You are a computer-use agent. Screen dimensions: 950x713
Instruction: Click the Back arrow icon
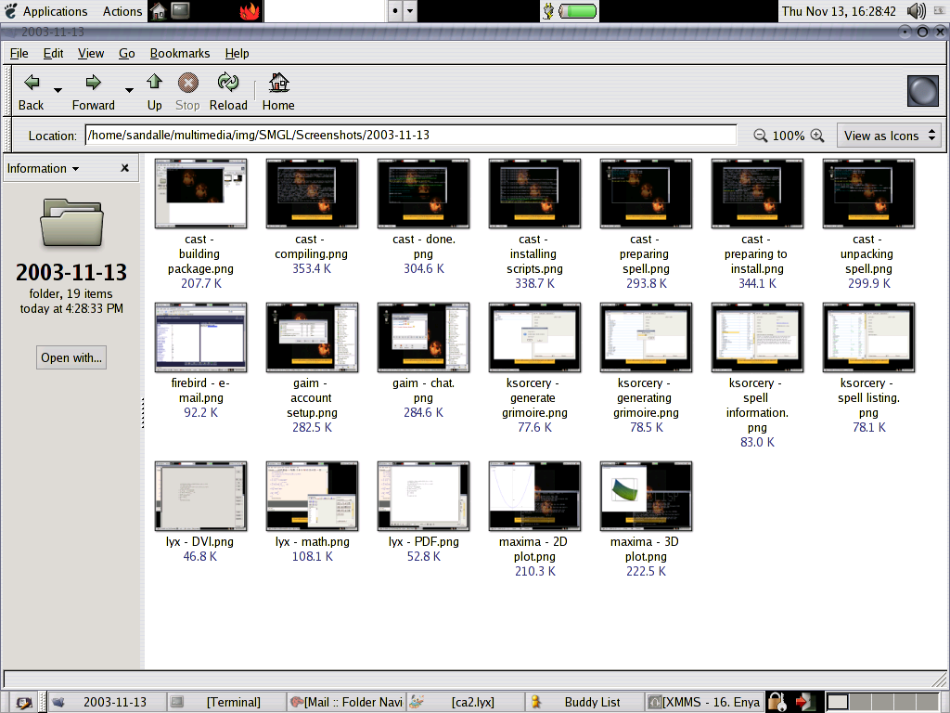point(32,83)
